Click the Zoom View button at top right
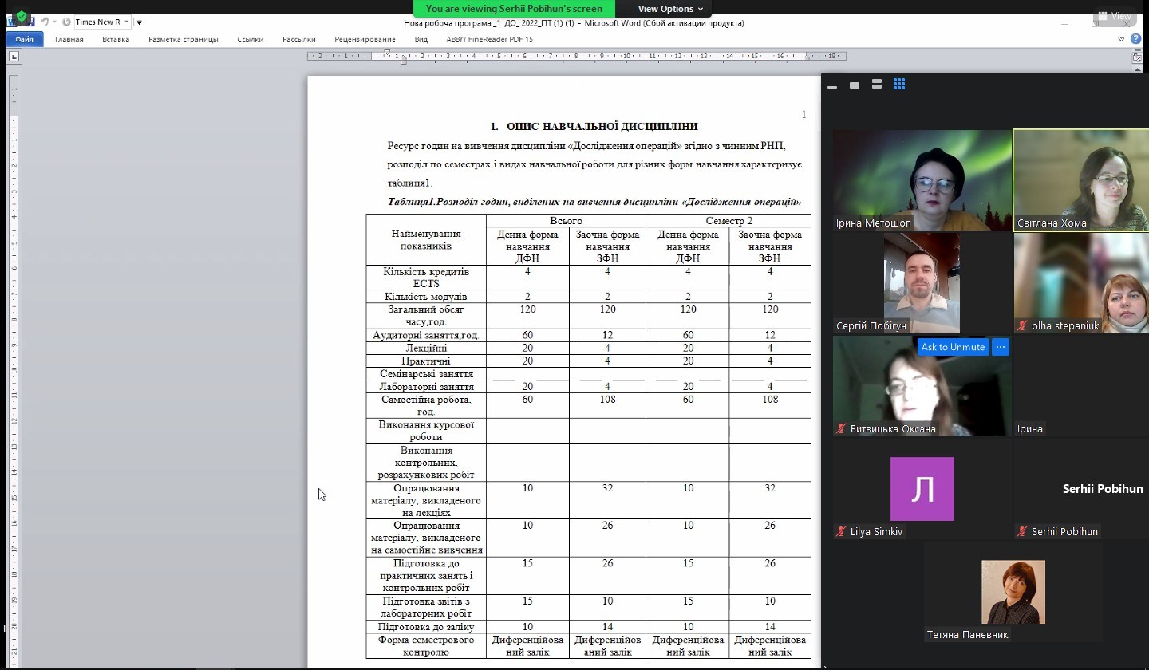Screen dimensions: 1149x670 (x=1115, y=16)
